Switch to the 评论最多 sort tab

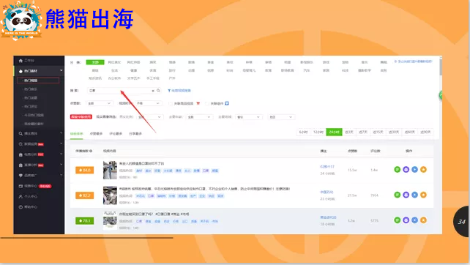[x=116, y=133]
